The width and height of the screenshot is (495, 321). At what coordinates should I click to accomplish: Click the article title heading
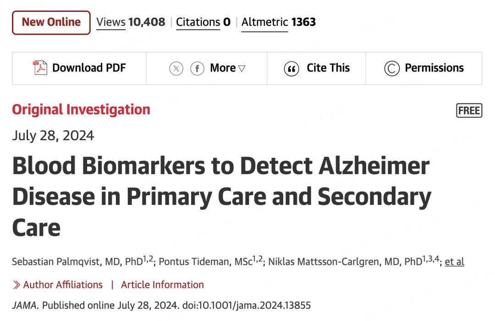tap(221, 196)
